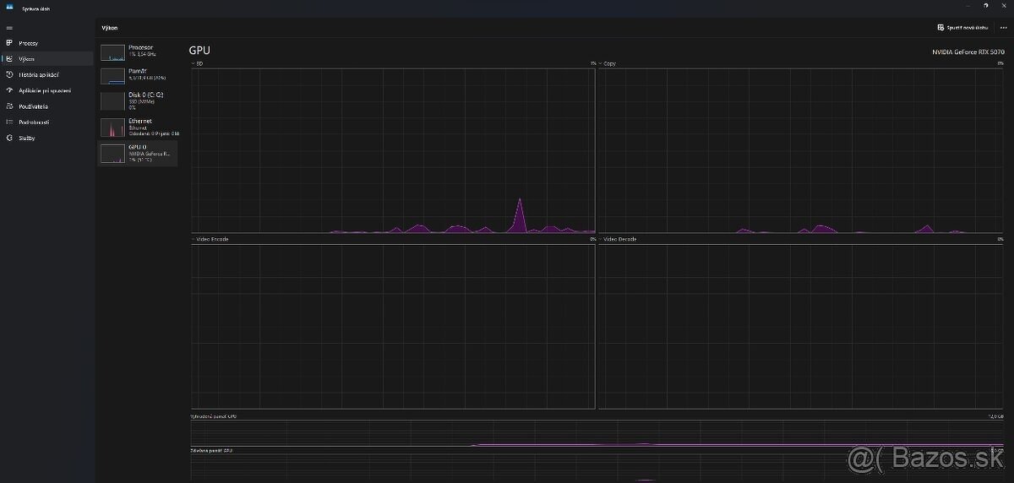Click the Disk 0 (C: G:) label
Screen dimensions: 1014x483
coord(146,95)
